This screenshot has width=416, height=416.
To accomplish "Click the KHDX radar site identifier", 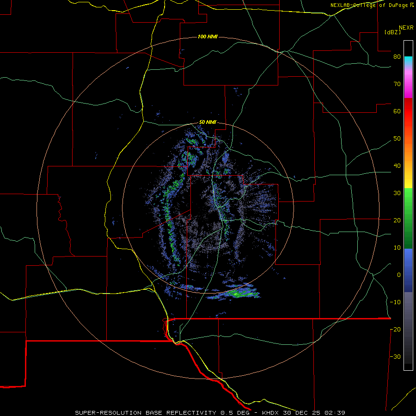I will coord(271,413).
